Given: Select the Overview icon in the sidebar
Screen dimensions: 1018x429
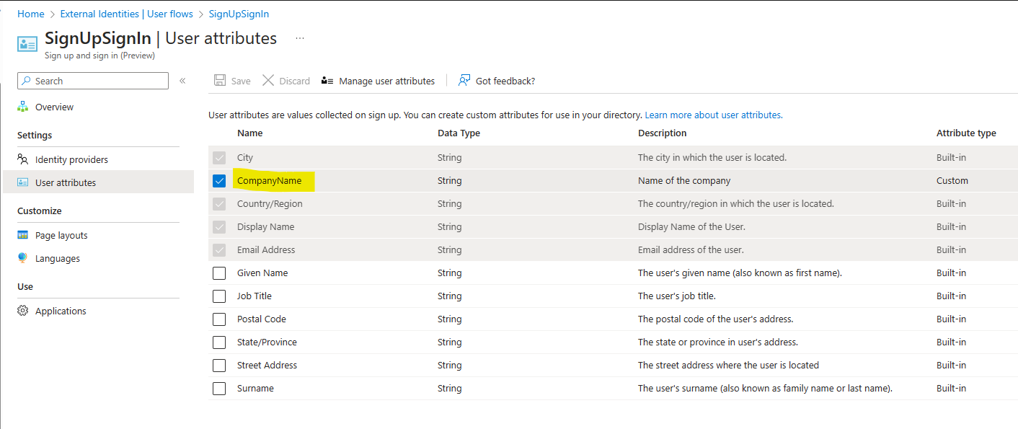Looking at the screenshot, I should point(22,106).
